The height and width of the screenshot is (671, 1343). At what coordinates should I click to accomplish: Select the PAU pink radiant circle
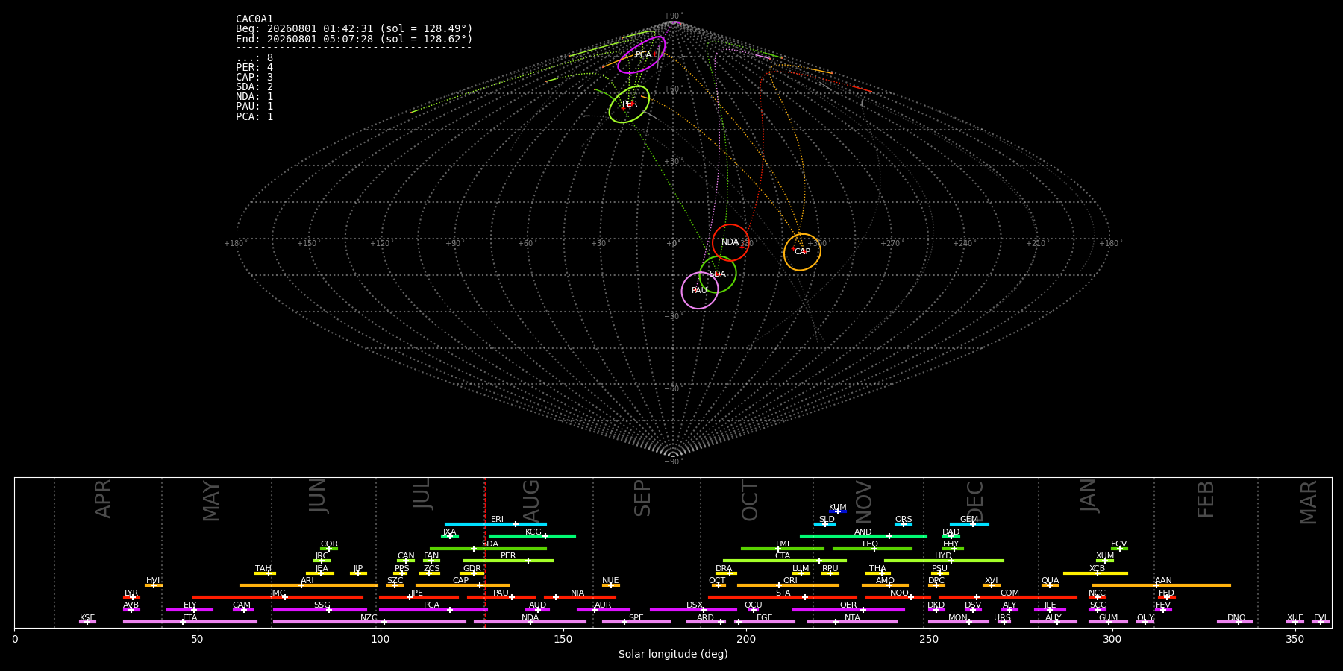(700, 290)
